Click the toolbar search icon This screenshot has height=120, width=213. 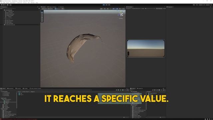197,5
